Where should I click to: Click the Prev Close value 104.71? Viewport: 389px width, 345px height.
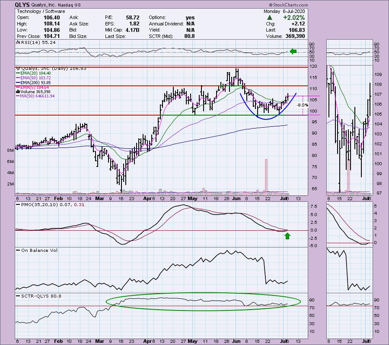coord(51,36)
